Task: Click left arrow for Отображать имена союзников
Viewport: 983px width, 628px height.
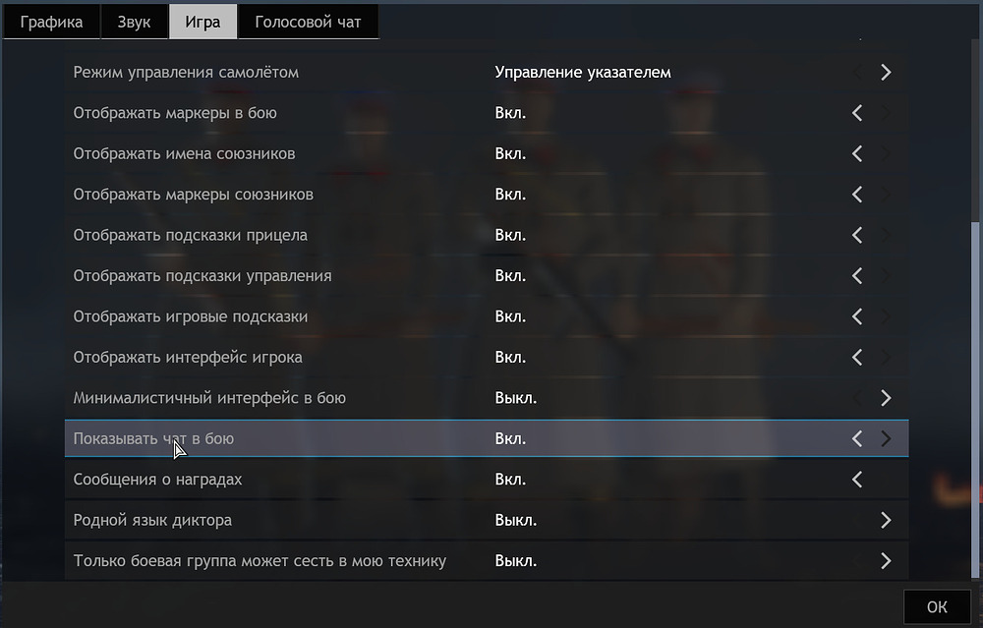Action: [x=857, y=153]
